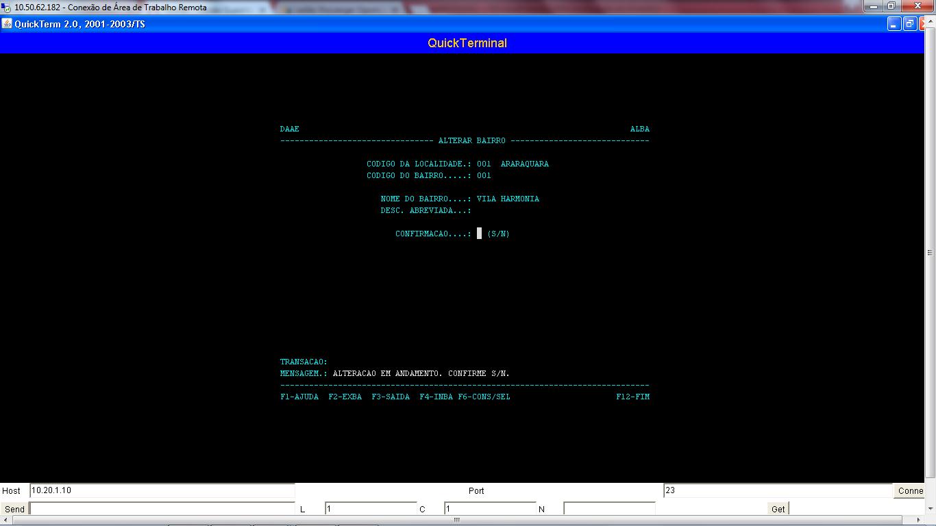The width and height of the screenshot is (936, 526).
Task: Click the vertical scrollbar grip on right
Action: tap(930, 253)
